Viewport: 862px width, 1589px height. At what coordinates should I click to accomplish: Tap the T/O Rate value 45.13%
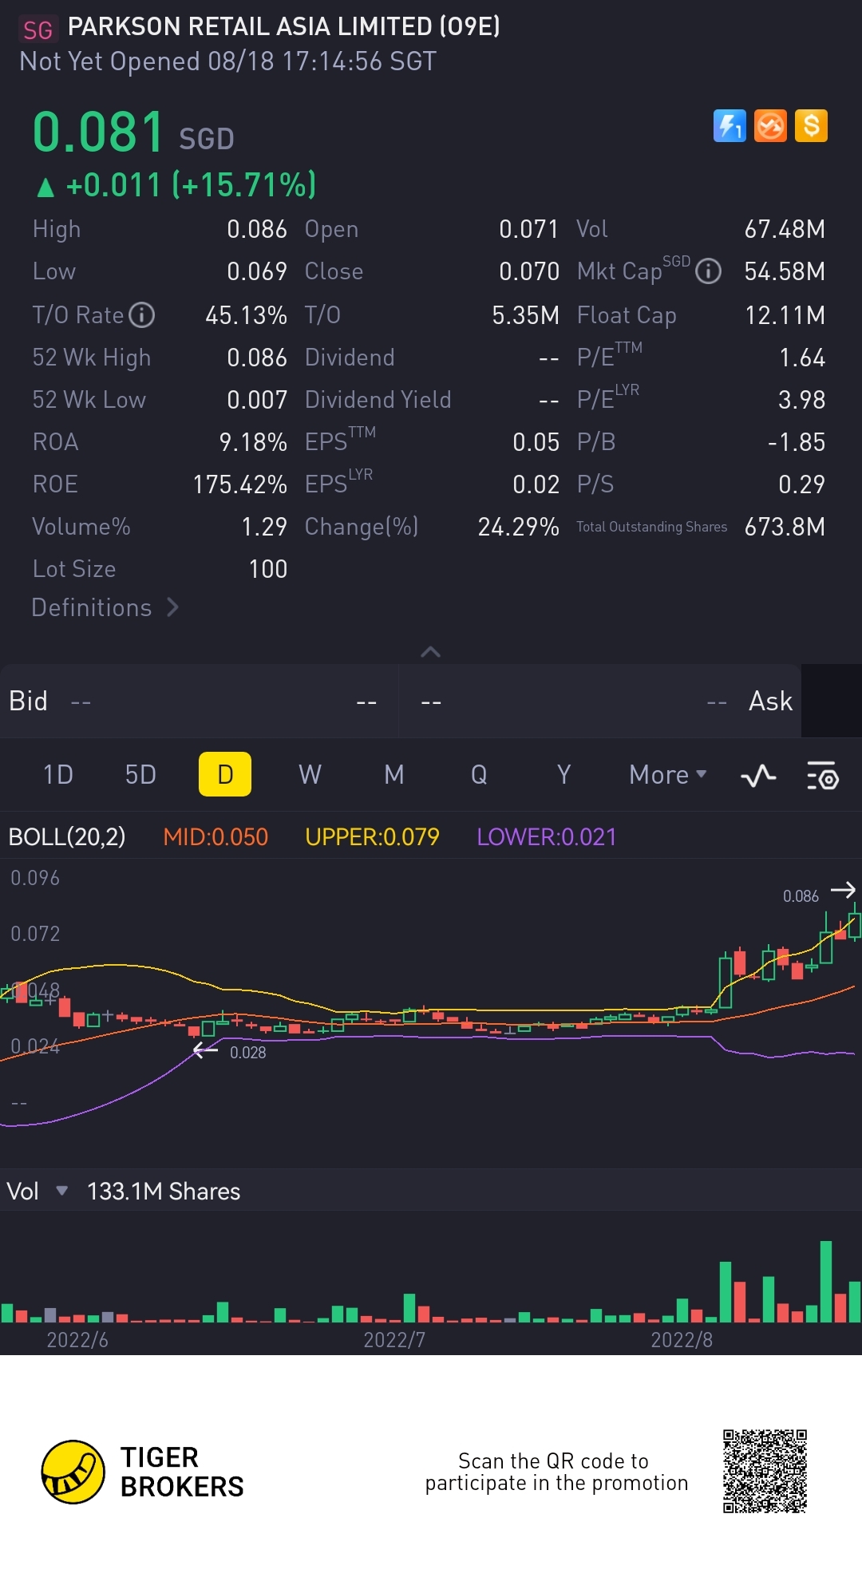tap(246, 315)
